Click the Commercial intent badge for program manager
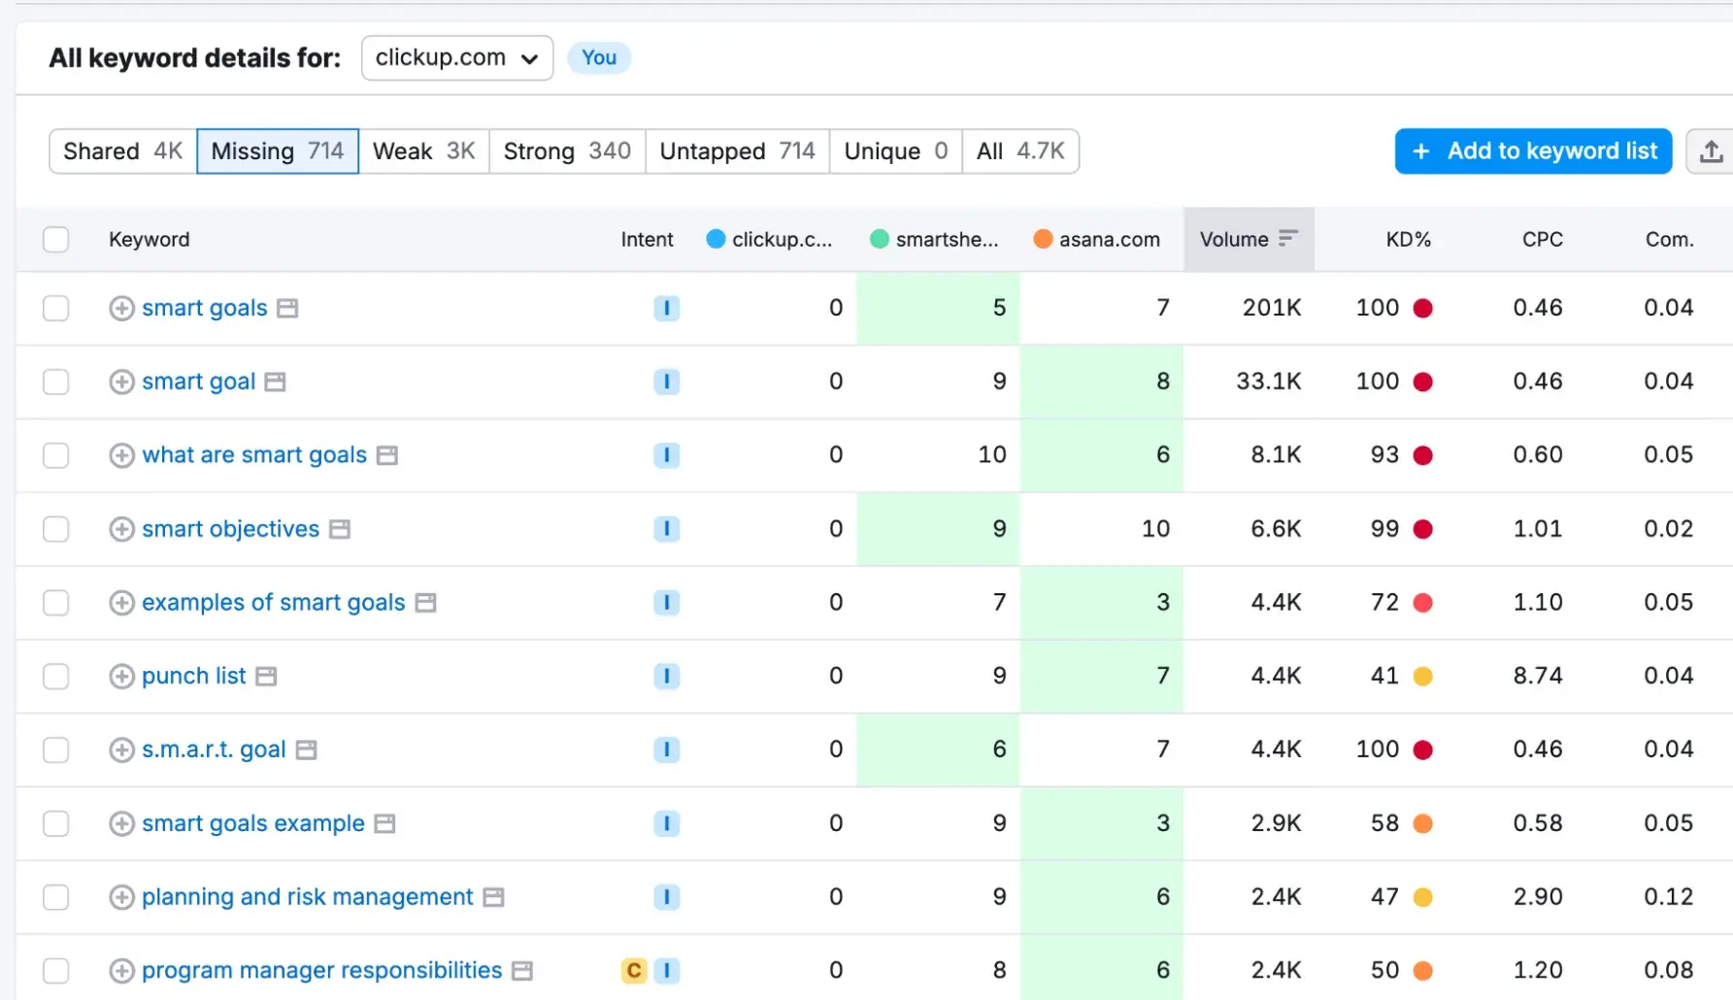Screen dimensions: 1733x1000 634,971
